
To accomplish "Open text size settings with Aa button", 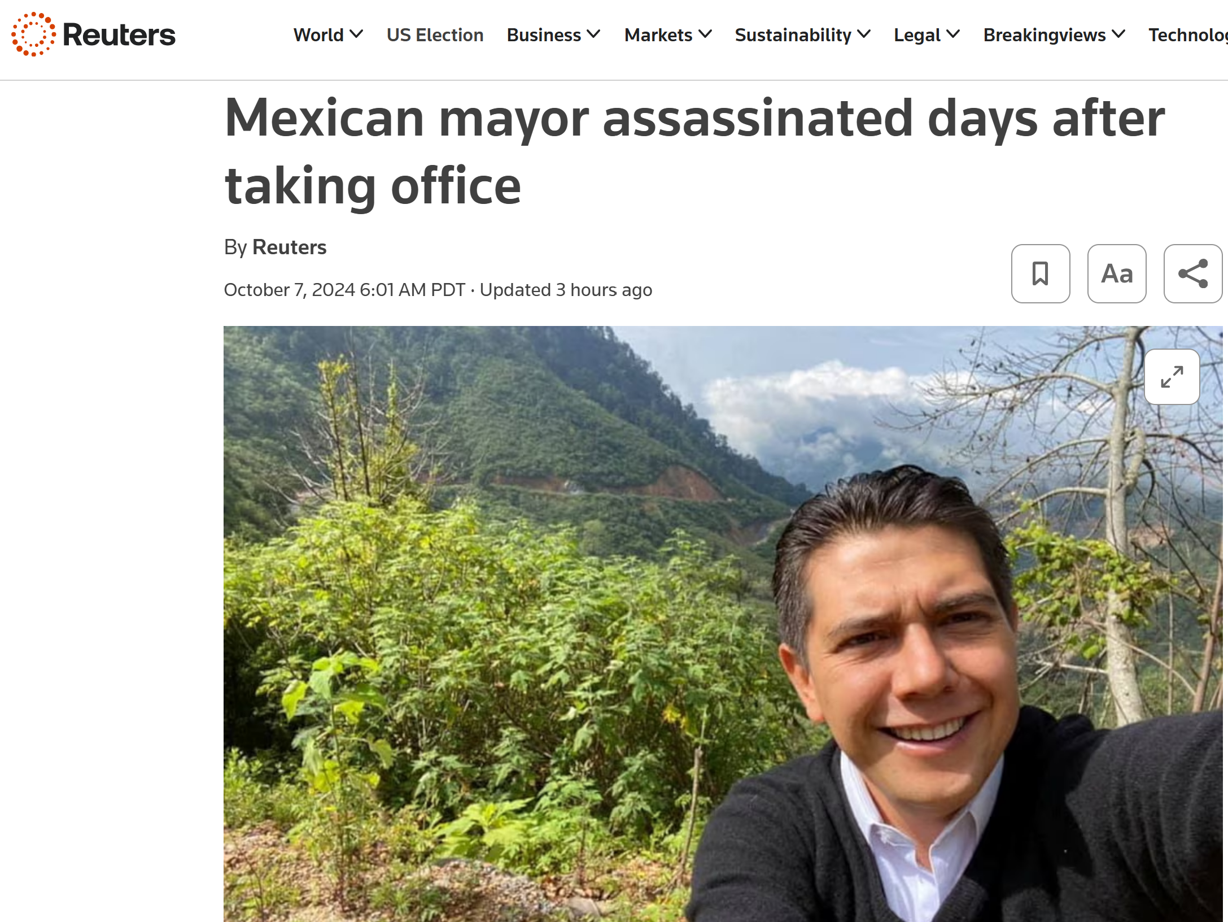I will [1116, 273].
